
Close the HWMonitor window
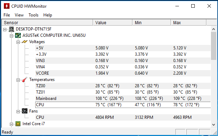point(209,6)
